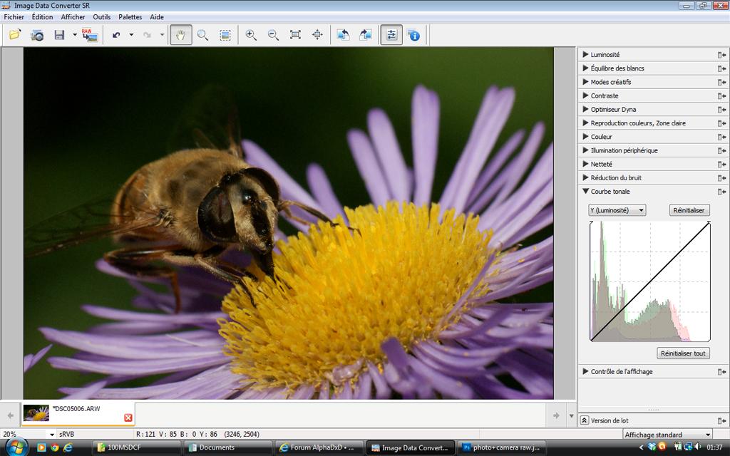Zoom out with the minus magnifier
This screenshot has height=456, width=730.
pos(273,35)
